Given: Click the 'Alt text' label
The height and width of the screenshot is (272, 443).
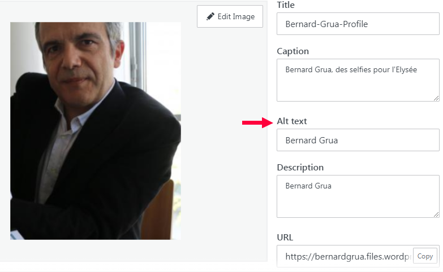Looking at the screenshot, I should [292, 121].
